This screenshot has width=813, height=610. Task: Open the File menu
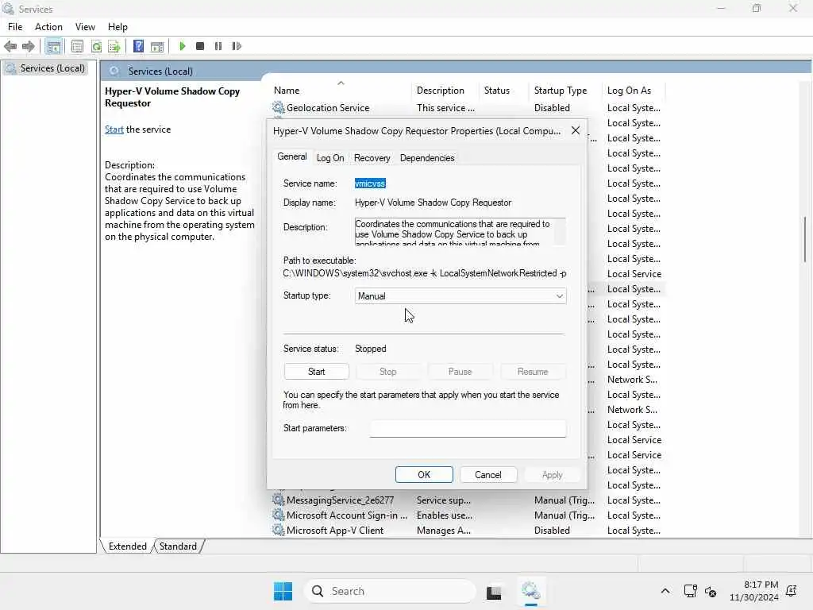15,27
